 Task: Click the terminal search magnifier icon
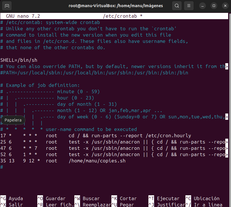pyautogui.click(x=177, y=6)
